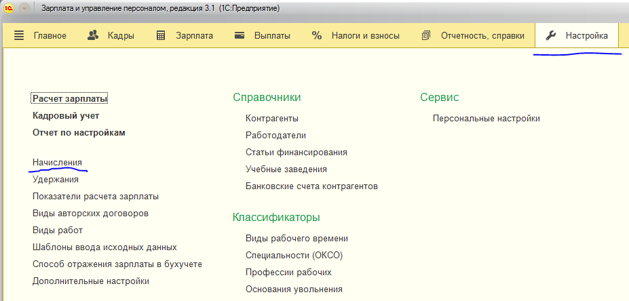This screenshot has width=629, height=301.
Task: Open Персональные настройки under Сервис
Action: pos(487,119)
